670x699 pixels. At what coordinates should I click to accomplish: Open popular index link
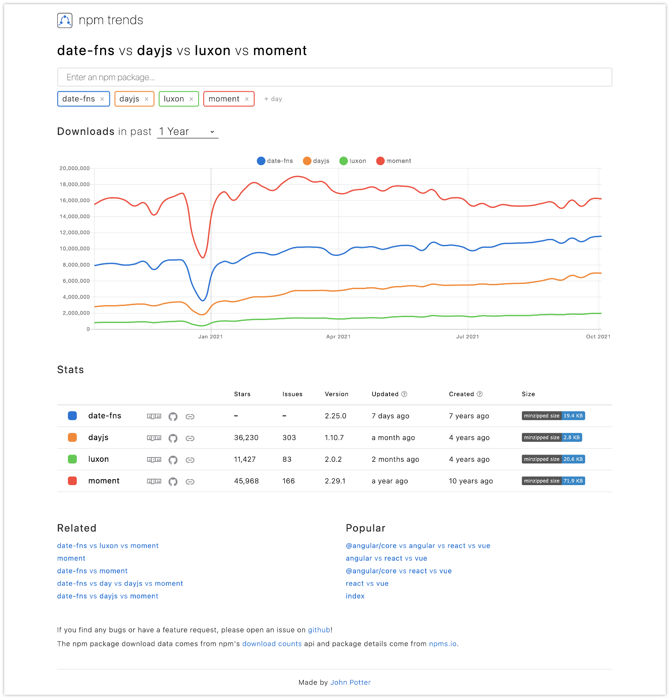coord(355,596)
